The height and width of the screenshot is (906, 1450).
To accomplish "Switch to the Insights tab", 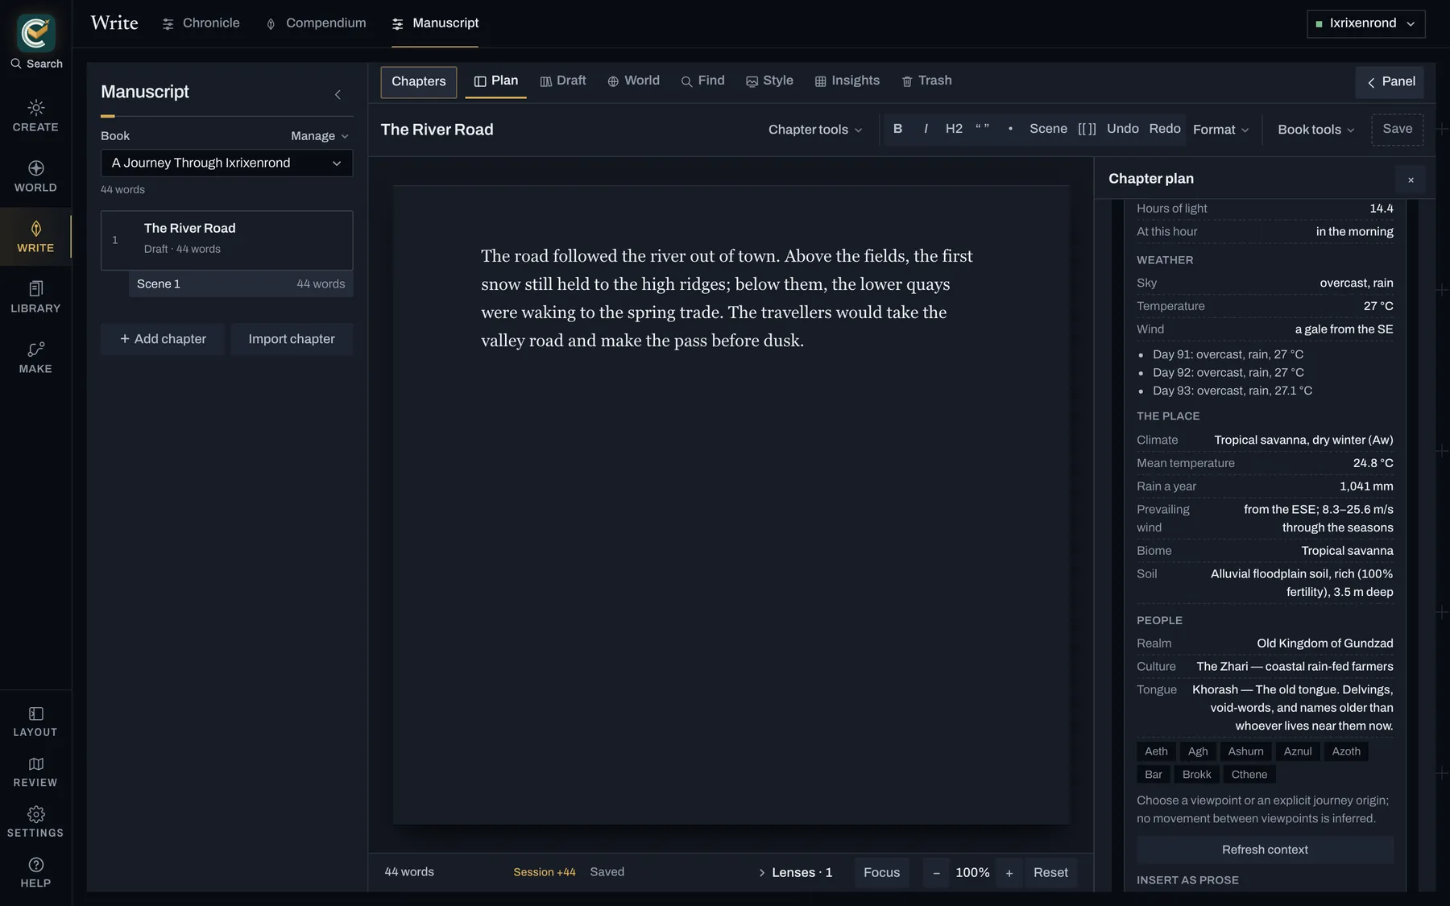I will 847,81.
